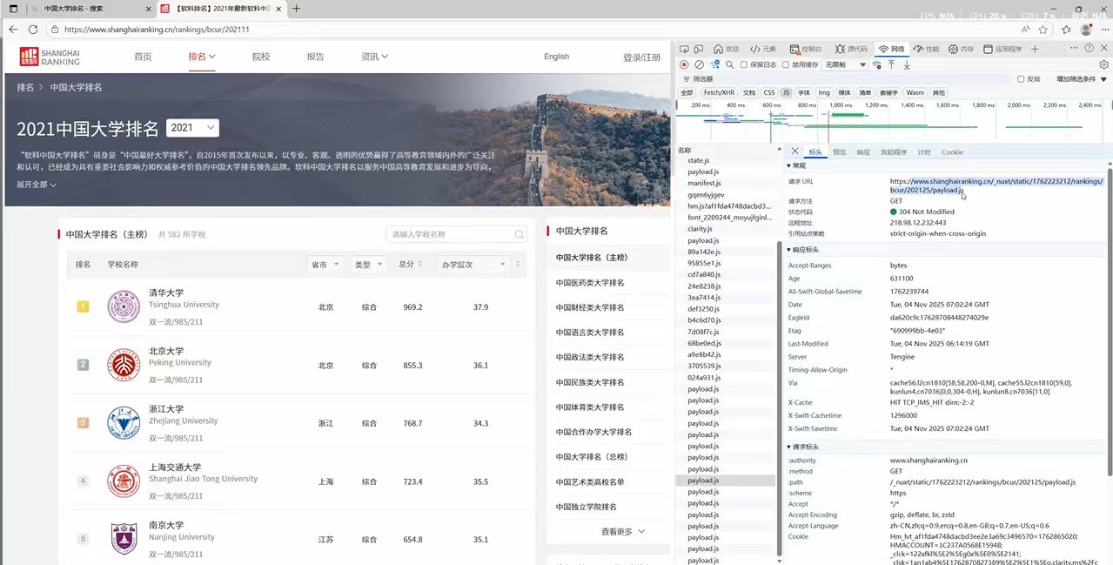Close the request details pane
Image resolution: width=1113 pixels, height=565 pixels.
pyautogui.click(x=795, y=151)
